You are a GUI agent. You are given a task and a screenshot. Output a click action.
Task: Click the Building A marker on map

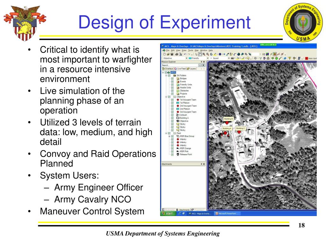coord(225,133)
